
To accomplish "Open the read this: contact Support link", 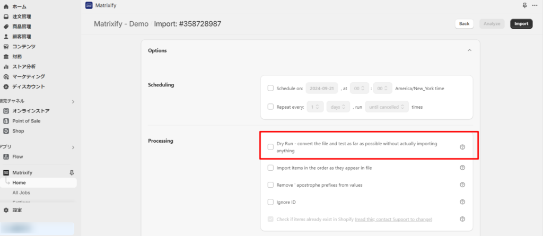I will (x=394, y=219).
